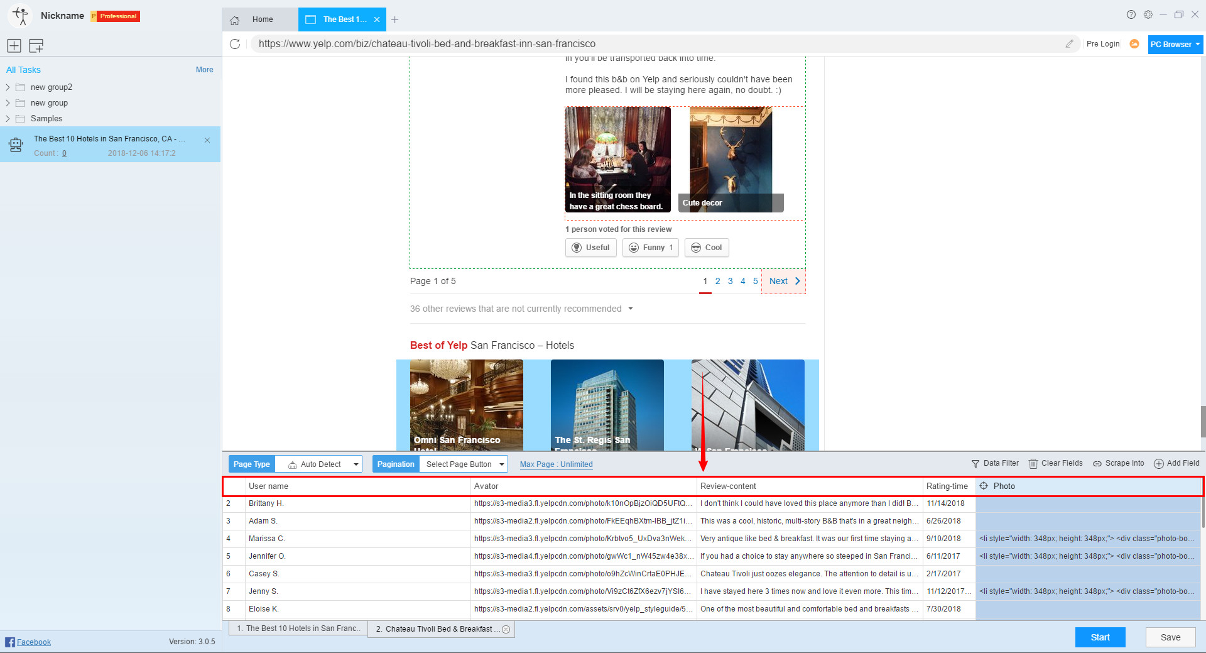Expand the Samples folder
Screen dimensions: 1206x653
tap(8, 119)
